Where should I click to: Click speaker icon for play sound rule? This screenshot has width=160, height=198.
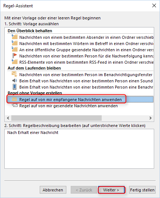(x=15, y=81)
